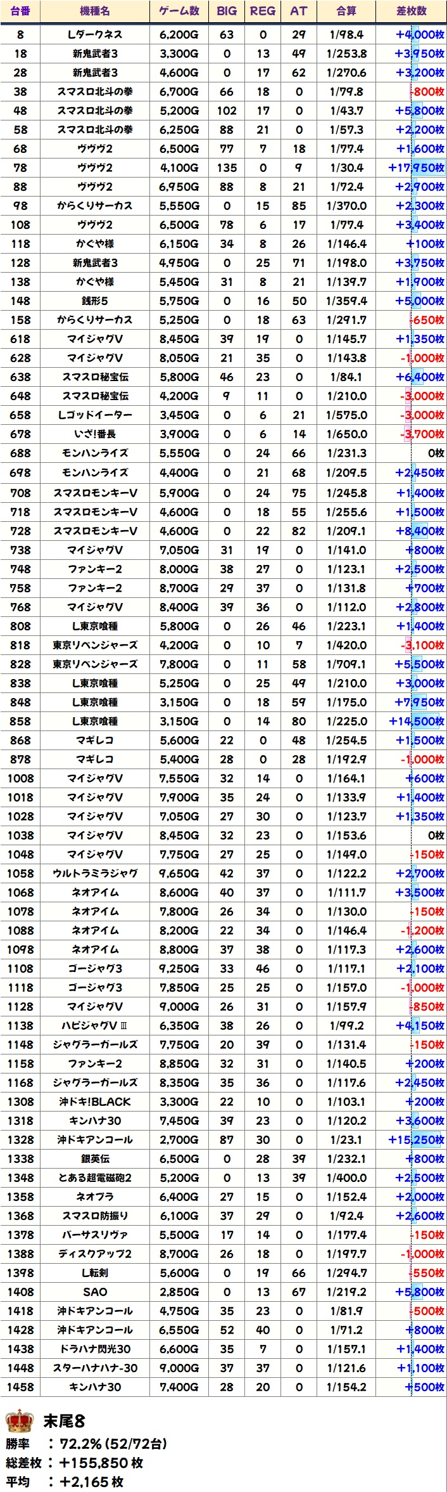This screenshot has width=447, height=1492.
Task: Click the いざ!番長 machine name
Action: click(x=95, y=434)
